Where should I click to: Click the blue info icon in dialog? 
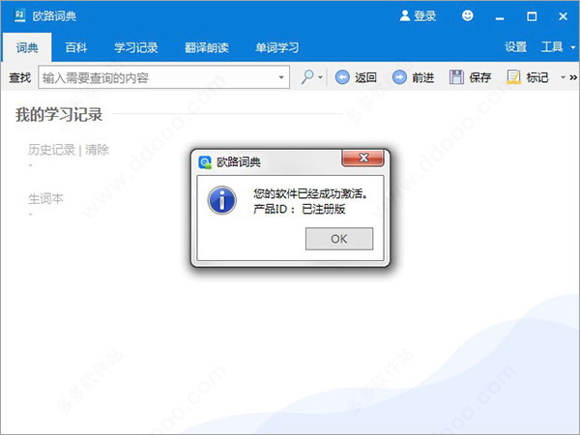point(222,200)
